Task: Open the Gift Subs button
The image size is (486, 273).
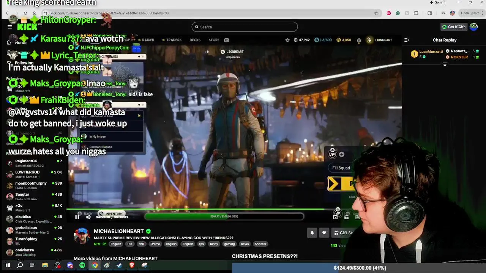Action: pos(343,233)
